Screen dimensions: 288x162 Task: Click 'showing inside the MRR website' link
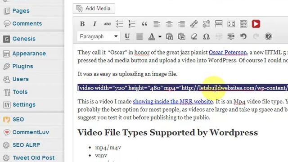[173, 102]
